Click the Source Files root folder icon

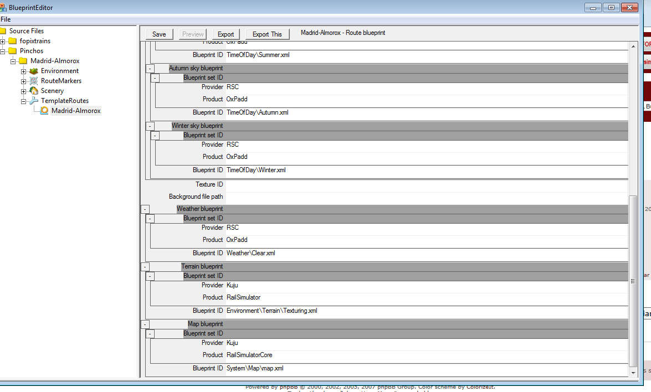click(3, 31)
